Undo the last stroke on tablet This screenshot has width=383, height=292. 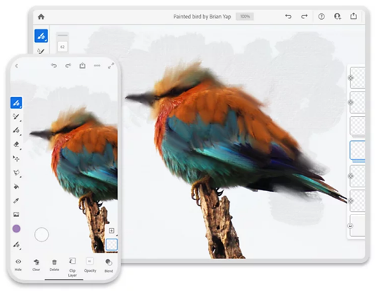pos(288,17)
